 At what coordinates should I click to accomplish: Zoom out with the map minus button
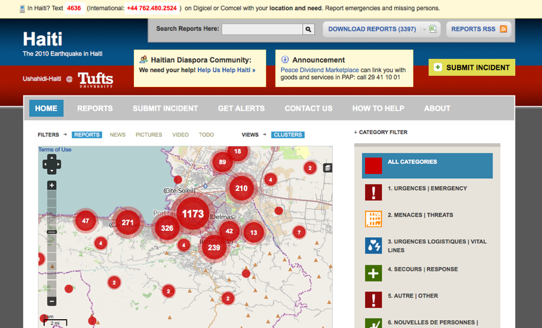(51, 301)
